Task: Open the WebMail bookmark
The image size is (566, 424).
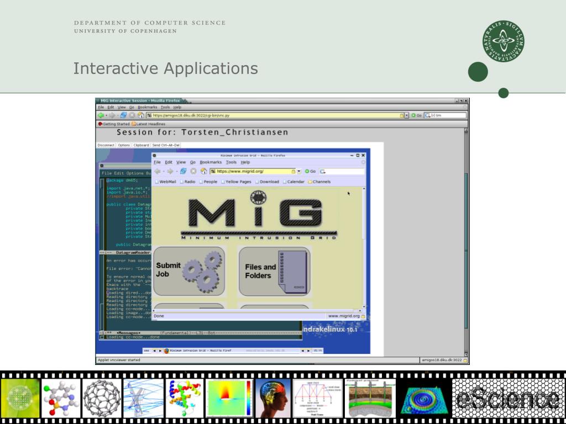Action: pyautogui.click(x=165, y=182)
